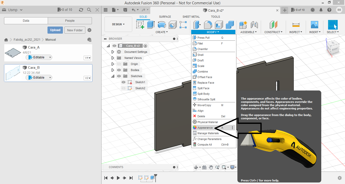The image size is (345, 184).
Task: Open the Cara_A design thumbnail
Action: click(x=13, y=53)
